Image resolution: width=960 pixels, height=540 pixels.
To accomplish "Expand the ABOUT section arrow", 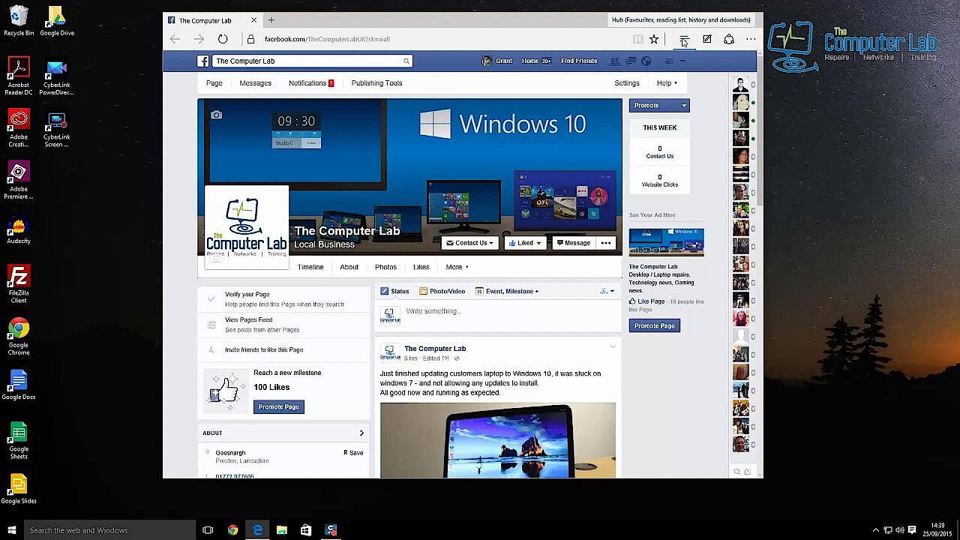I will click(x=361, y=433).
